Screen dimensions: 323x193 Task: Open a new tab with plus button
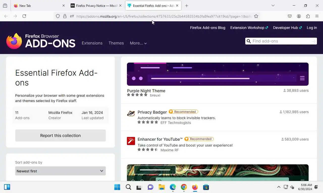(x=187, y=6)
